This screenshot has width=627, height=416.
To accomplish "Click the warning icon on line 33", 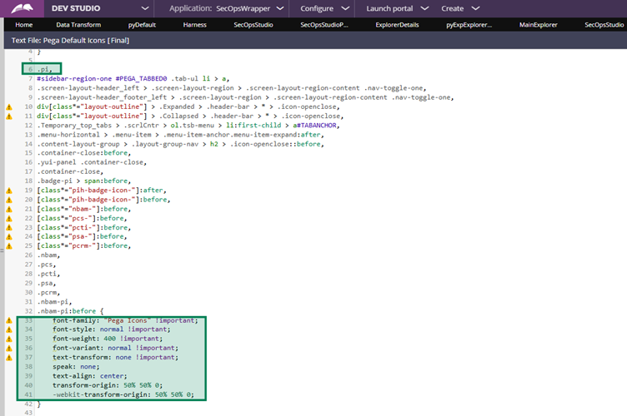I will tap(9, 320).
